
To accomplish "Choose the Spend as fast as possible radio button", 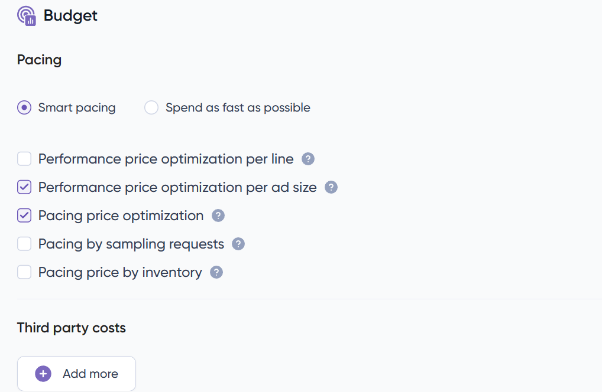I will click(151, 107).
